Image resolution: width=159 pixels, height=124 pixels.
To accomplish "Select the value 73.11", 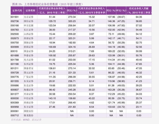I will [111, 34].
